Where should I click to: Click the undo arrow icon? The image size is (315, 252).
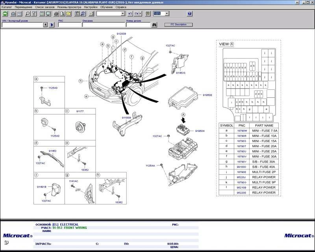130,14
